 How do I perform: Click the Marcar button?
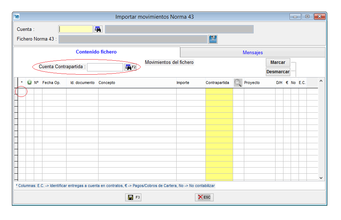click(278, 62)
